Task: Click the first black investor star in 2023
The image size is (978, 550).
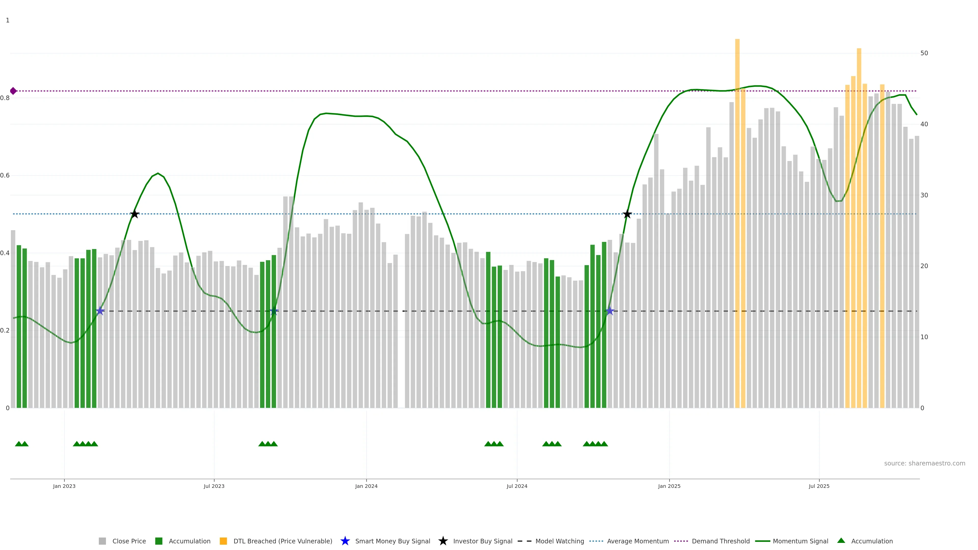Action: (134, 214)
